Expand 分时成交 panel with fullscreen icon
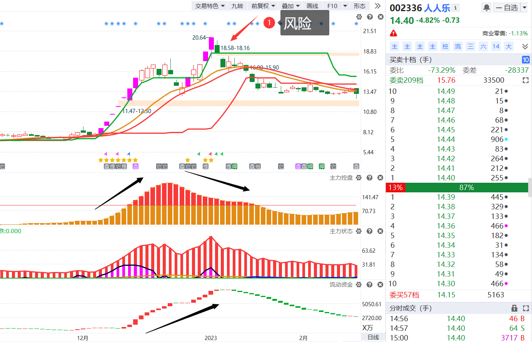This screenshot has width=532, height=342. click(525, 308)
